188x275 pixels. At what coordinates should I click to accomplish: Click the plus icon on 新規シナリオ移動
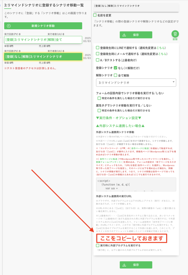tap(9, 26)
